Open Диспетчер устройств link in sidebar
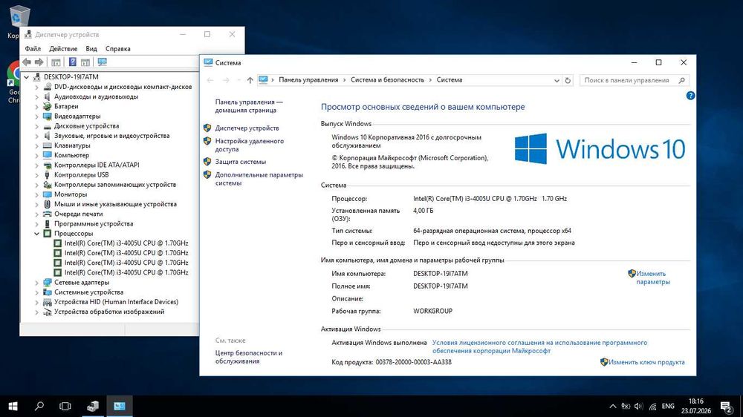This screenshot has width=743, height=417. (247, 128)
